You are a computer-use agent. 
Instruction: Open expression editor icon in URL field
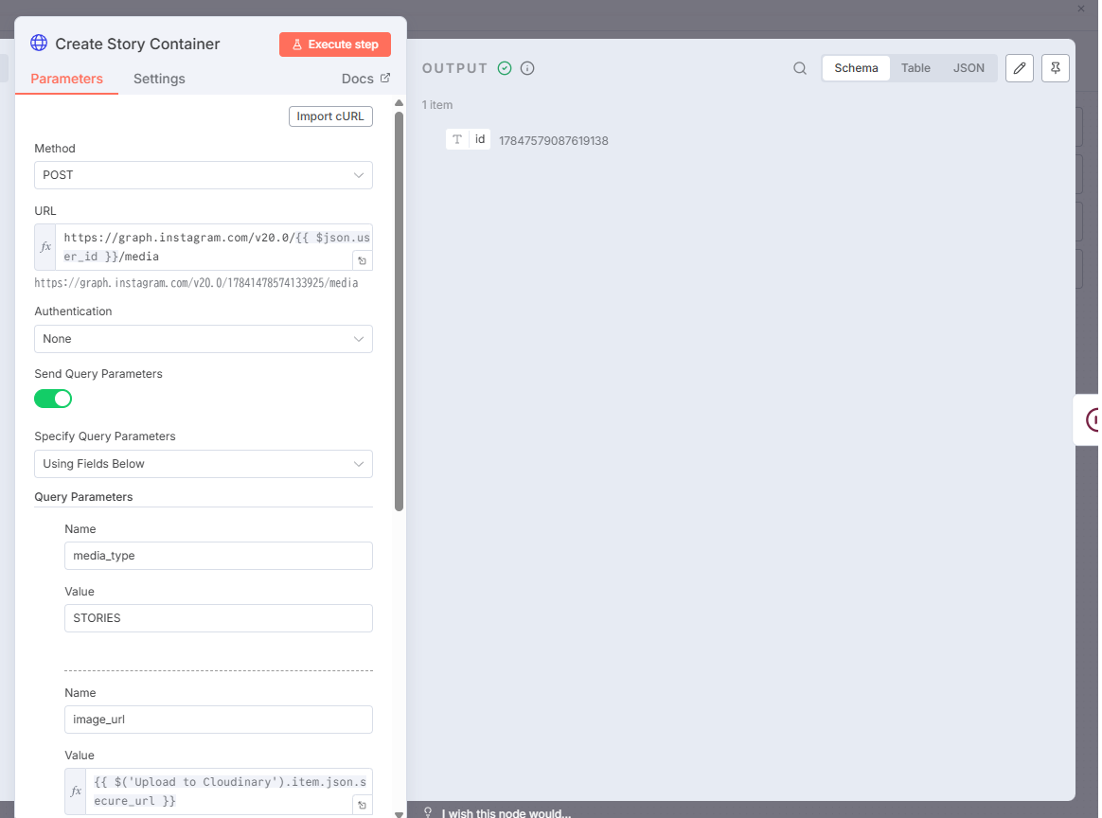point(362,260)
